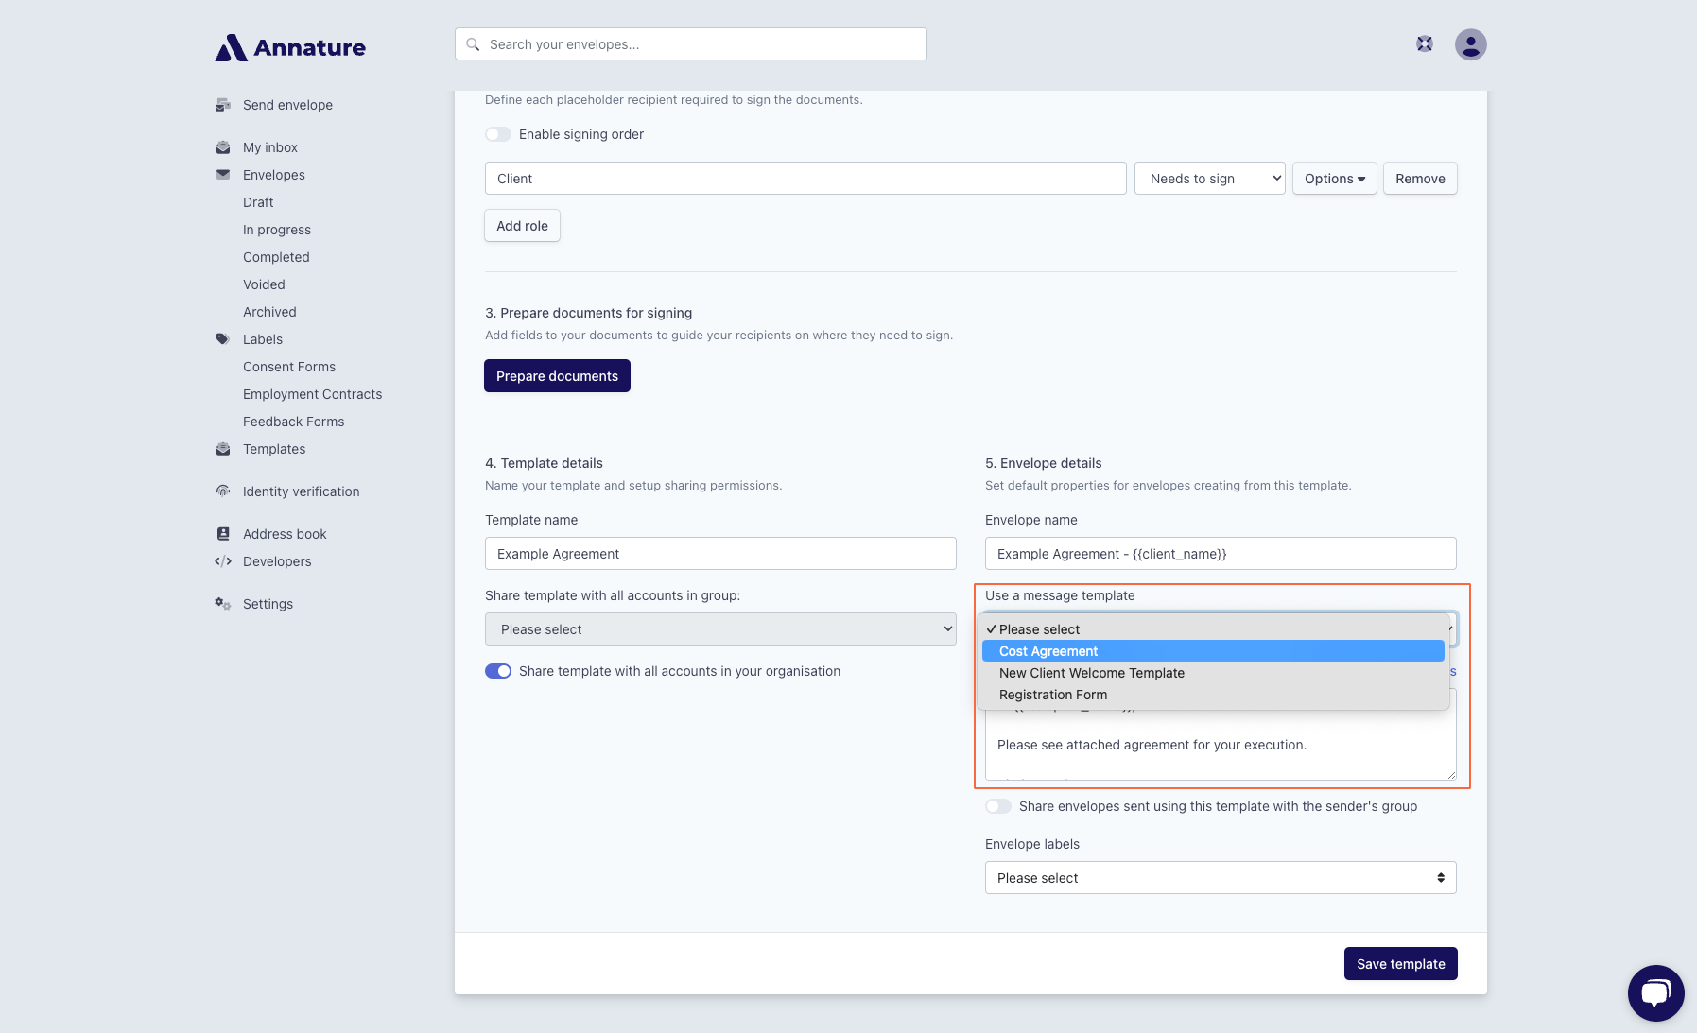1697x1033 pixels.
Task: Click the Prepare documents button
Action: click(557, 376)
